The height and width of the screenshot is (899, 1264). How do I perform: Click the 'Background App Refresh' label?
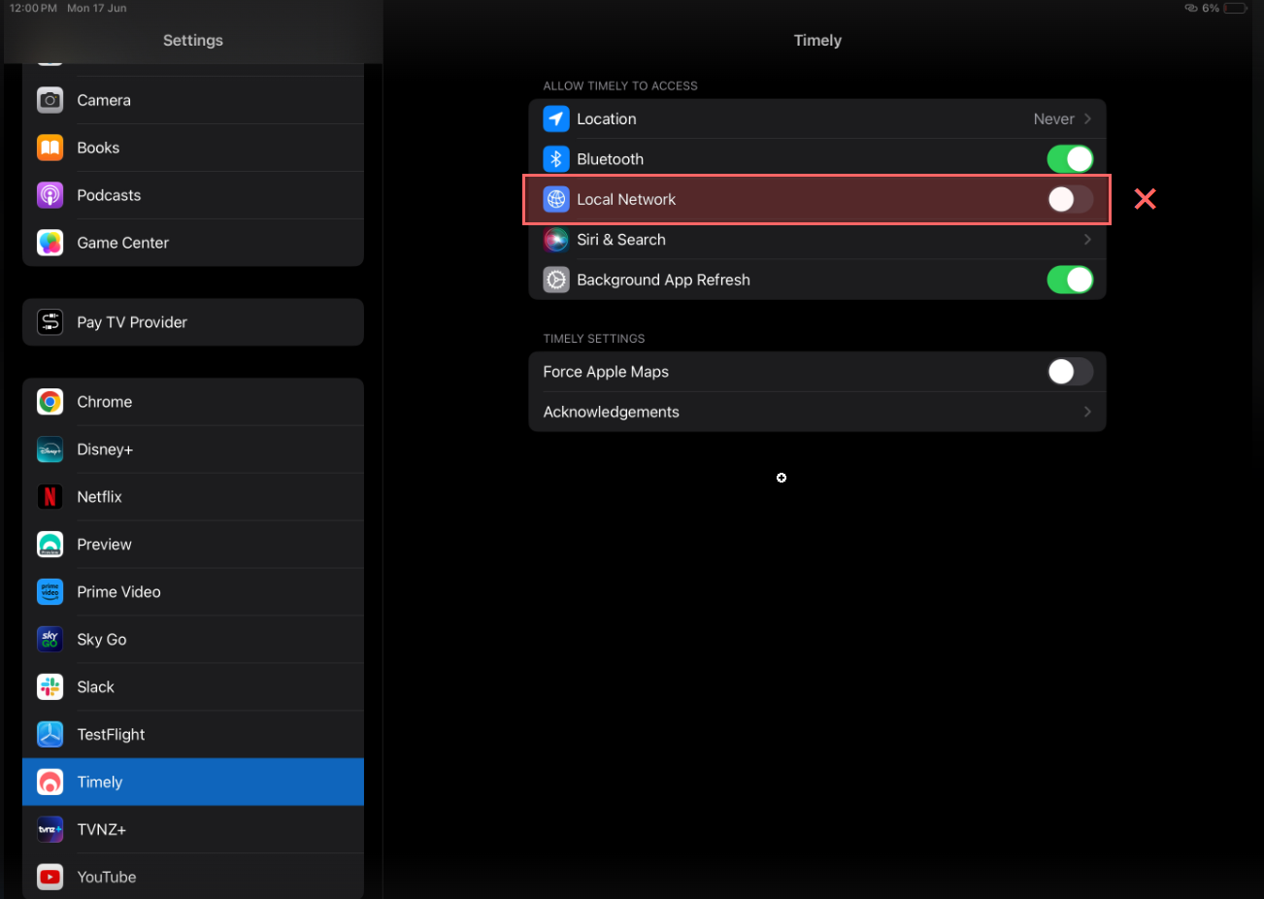663,281
